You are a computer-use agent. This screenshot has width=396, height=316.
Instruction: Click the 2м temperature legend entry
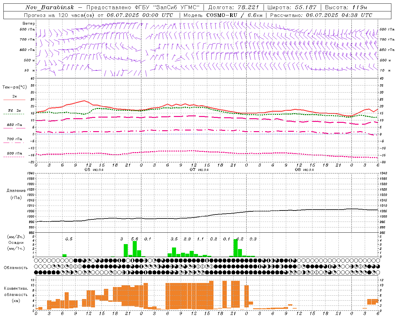[15, 97]
